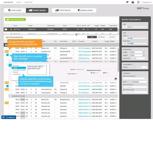The image size is (153, 153).
Task: Check the box on Stars & Stripes row
Action: (x=11, y=86)
